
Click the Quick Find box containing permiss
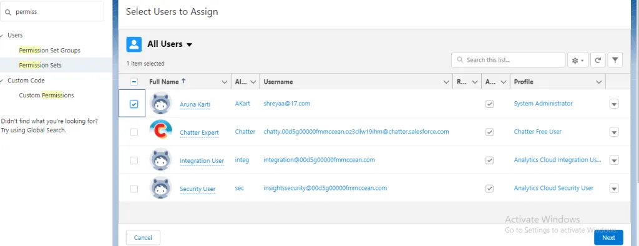click(x=52, y=12)
